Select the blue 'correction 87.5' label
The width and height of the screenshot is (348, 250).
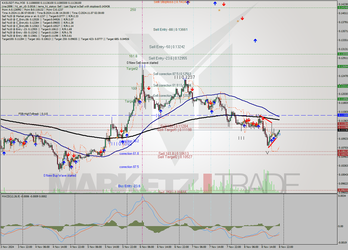(x=129, y=167)
